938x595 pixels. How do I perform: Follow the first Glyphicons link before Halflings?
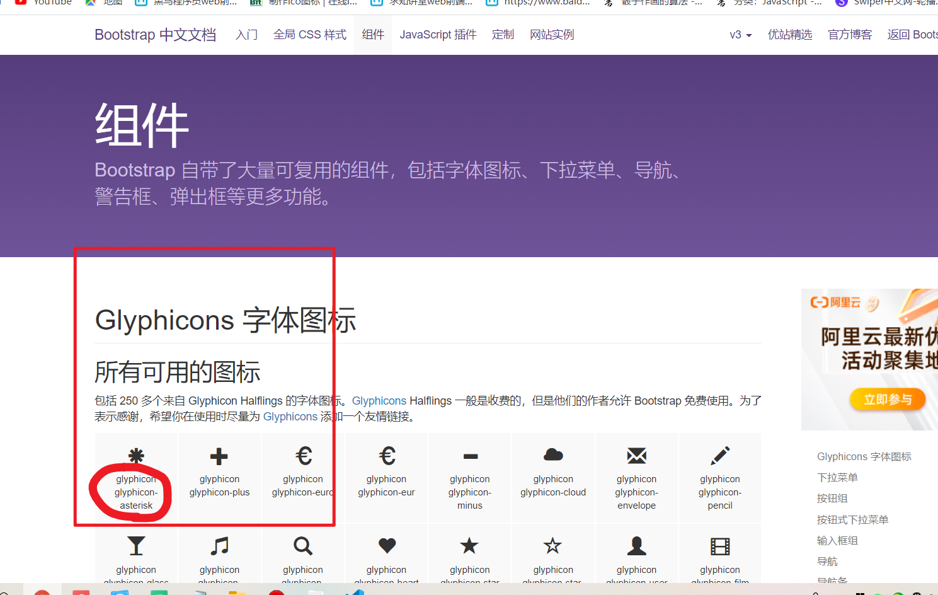pyautogui.click(x=379, y=401)
